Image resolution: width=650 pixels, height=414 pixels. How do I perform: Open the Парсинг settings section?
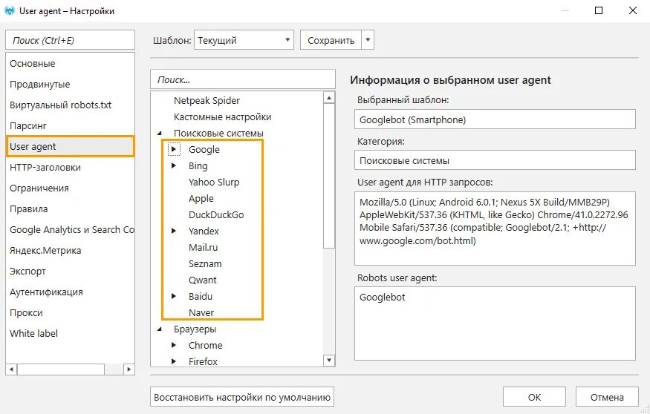28,126
